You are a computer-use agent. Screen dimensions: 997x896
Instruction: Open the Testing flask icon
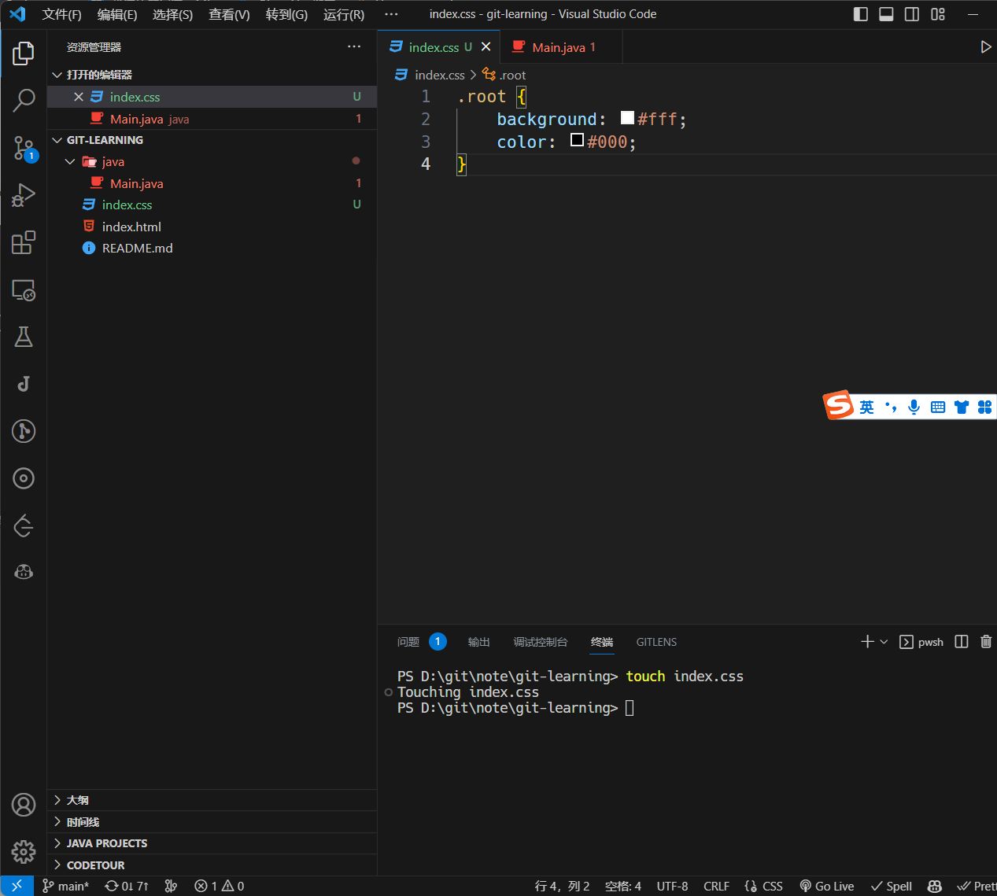point(24,337)
